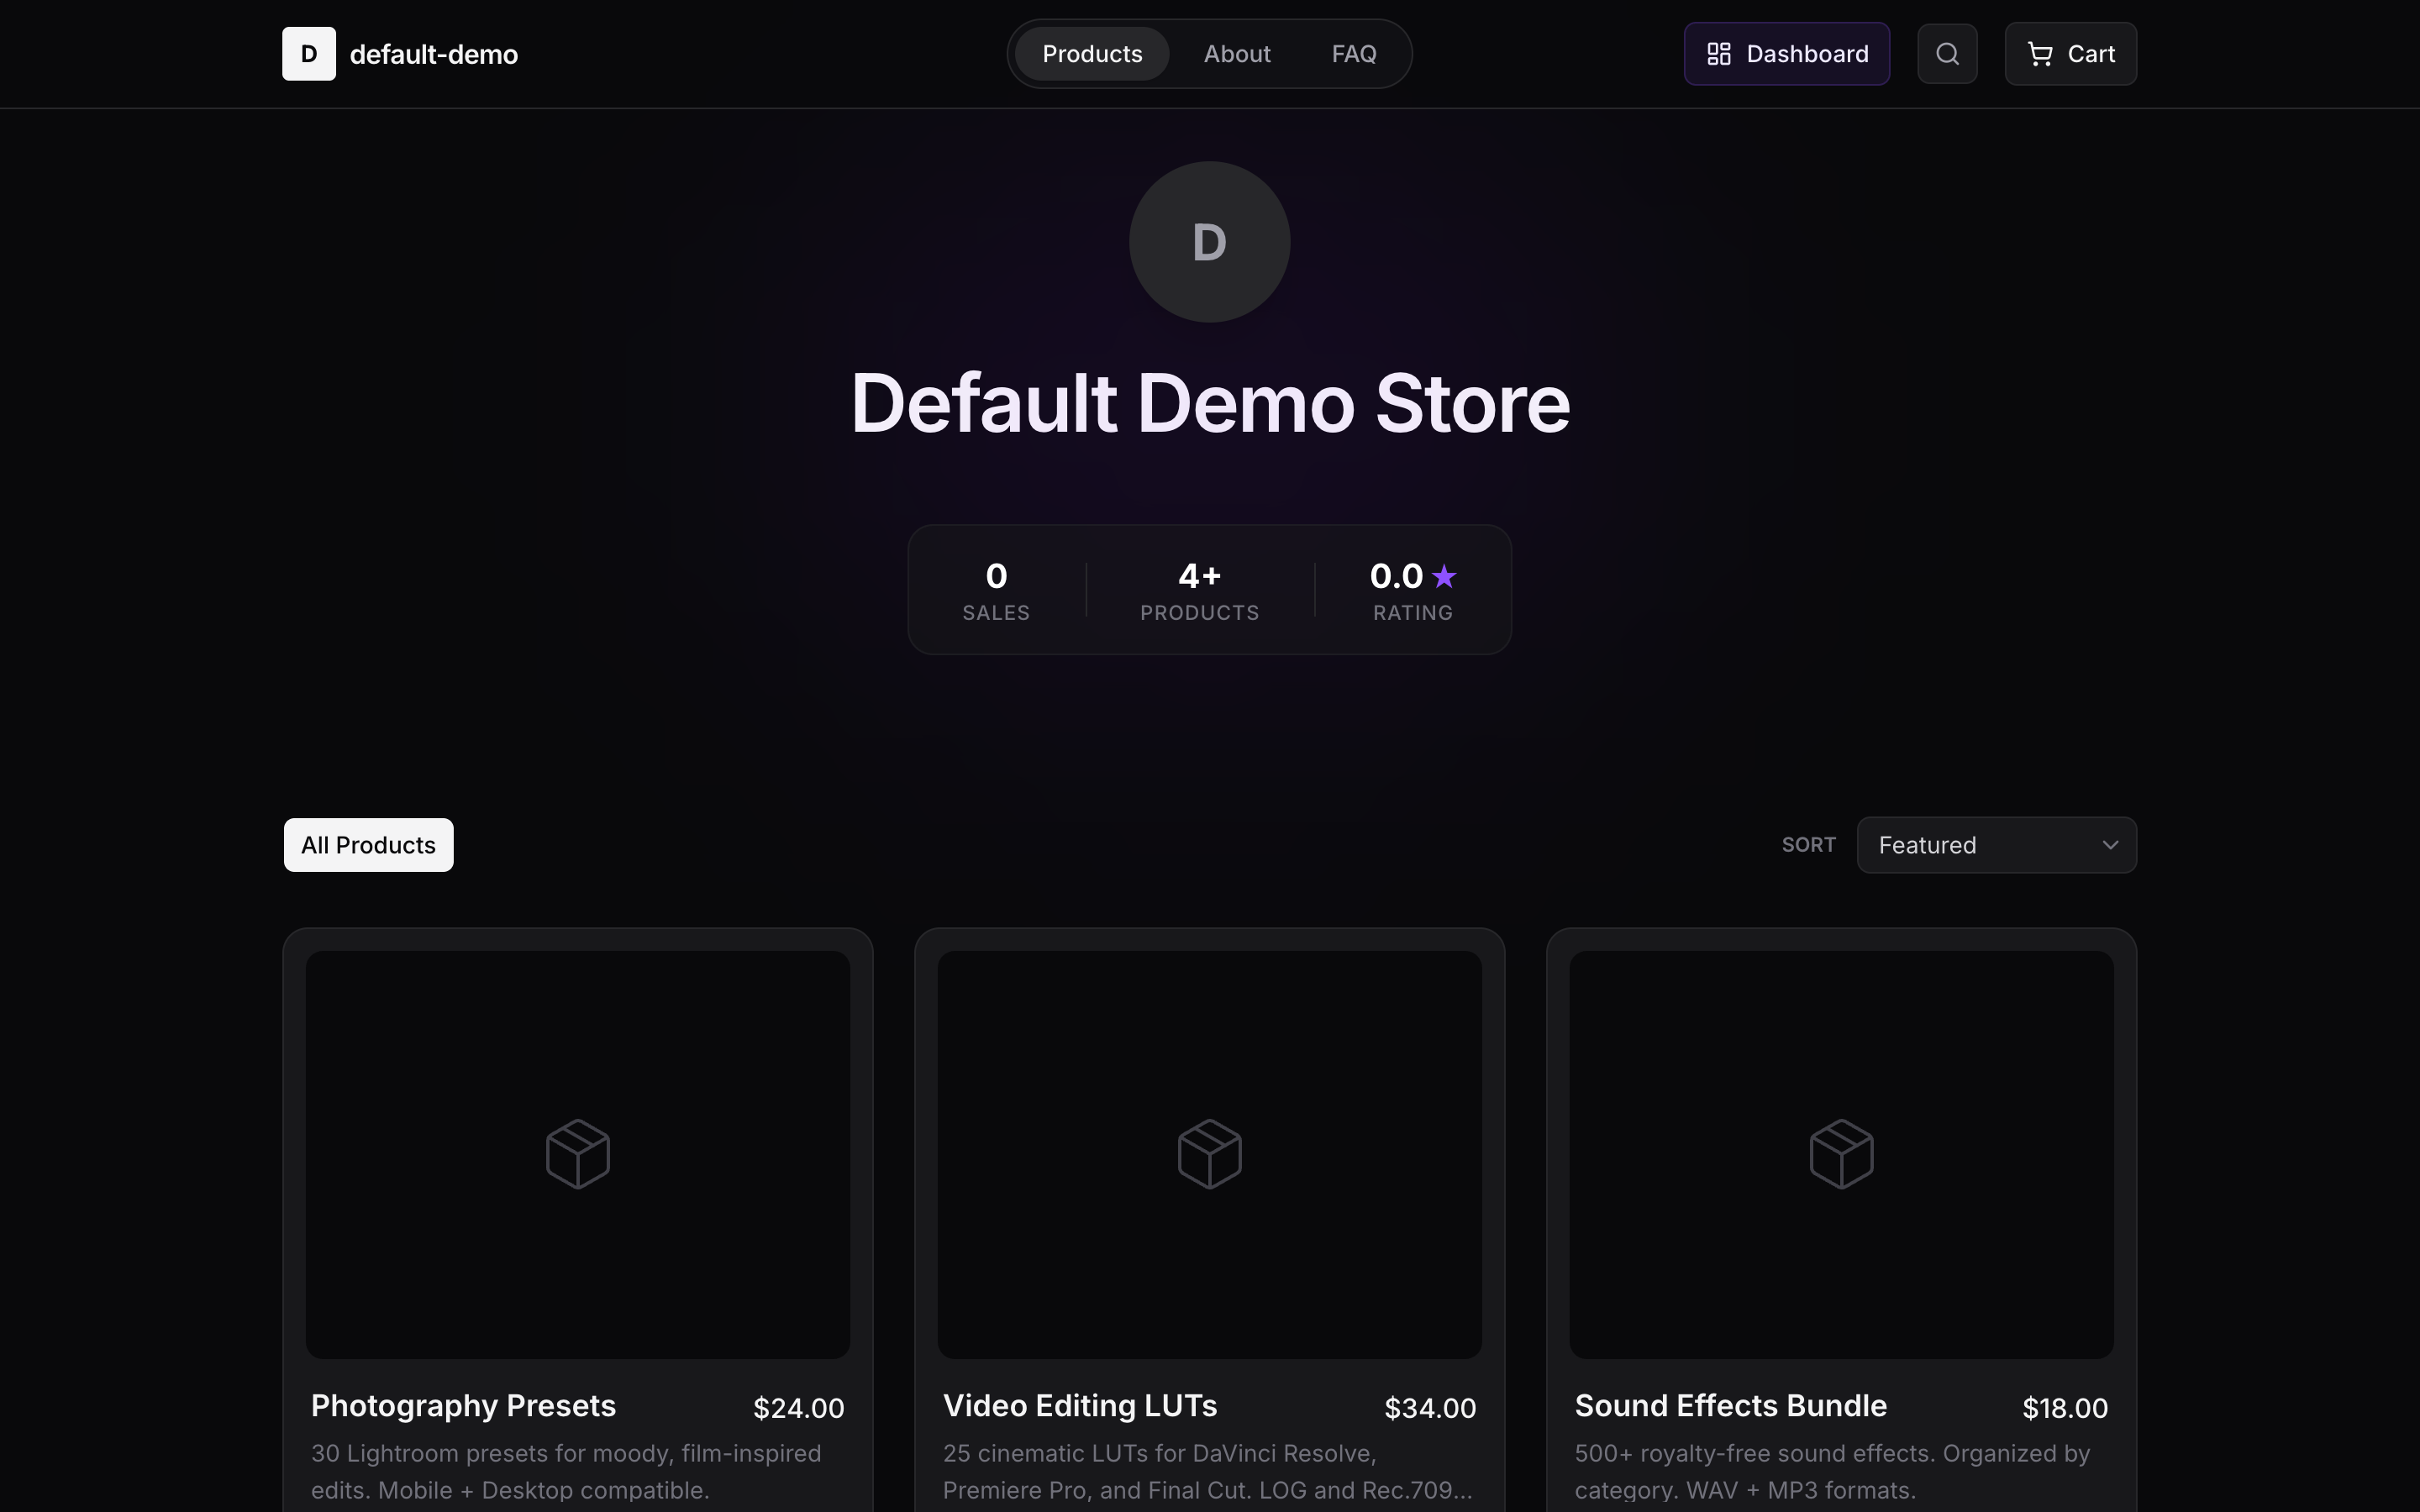Open Photography Presets product title
This screenshot has width=2420, height=1512.
click(463, 1405)
